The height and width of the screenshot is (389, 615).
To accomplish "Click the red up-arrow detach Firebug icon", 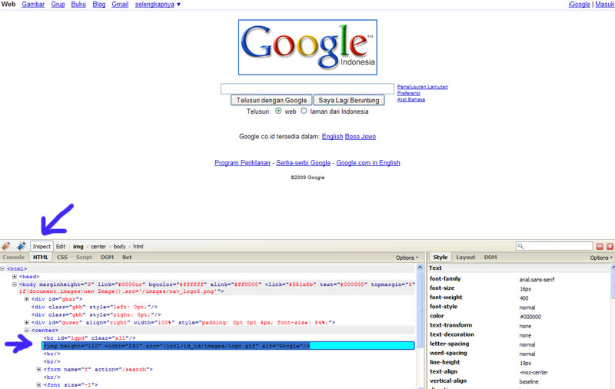I will pos(600,246).
